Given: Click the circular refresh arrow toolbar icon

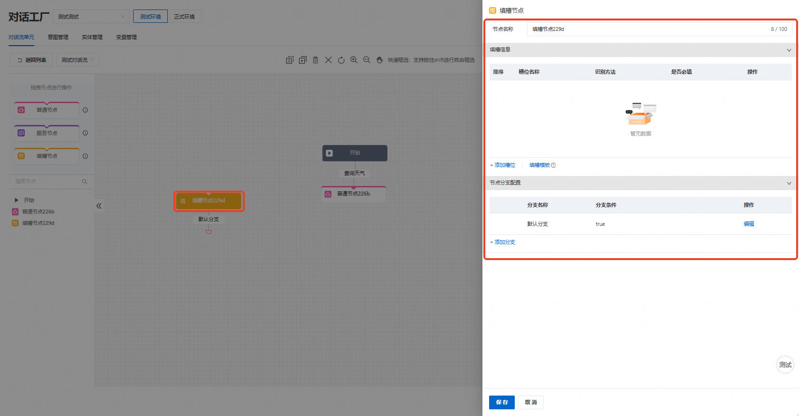Looking at the screenshot, I should tap(341, 60).
